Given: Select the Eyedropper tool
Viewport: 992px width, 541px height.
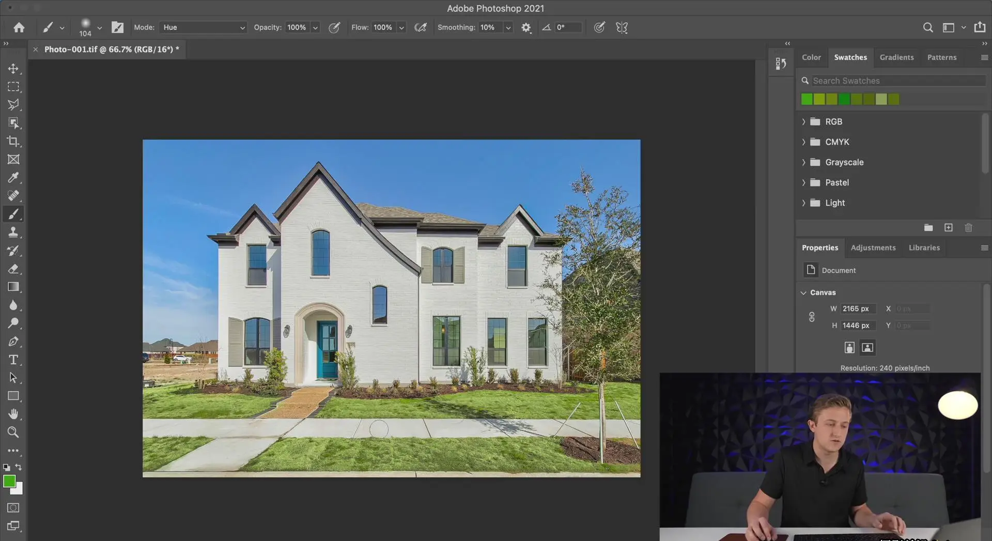Looking at the screenshot, I should tap(13, 178).
